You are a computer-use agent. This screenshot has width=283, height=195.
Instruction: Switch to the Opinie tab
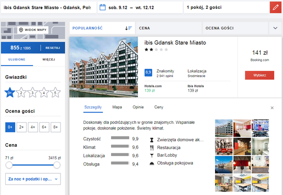138,107
